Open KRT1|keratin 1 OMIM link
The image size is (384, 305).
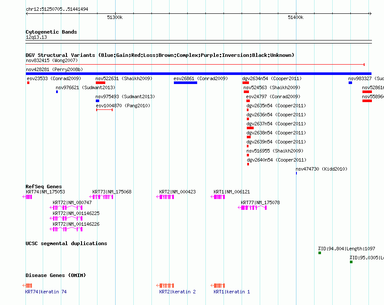pos(232,292)
